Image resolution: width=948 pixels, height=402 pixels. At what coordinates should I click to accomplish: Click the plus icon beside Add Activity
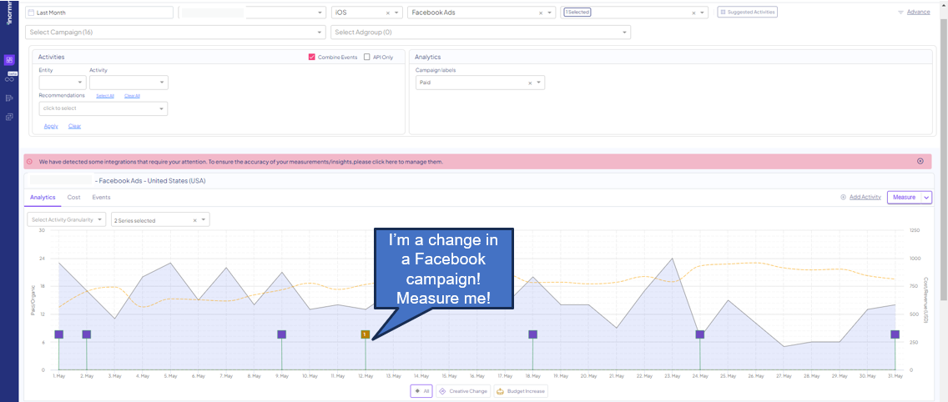click(844, 197)
